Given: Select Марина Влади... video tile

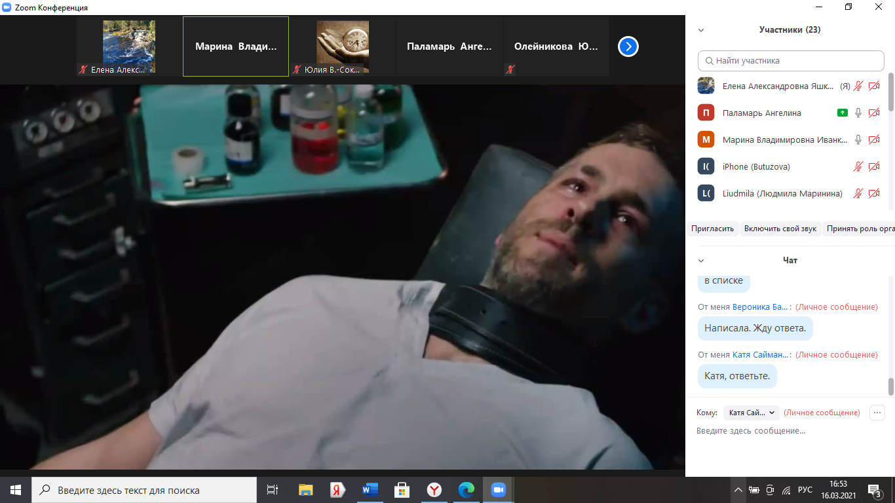Looking at the screenshot, I should [x=236, y=47].
